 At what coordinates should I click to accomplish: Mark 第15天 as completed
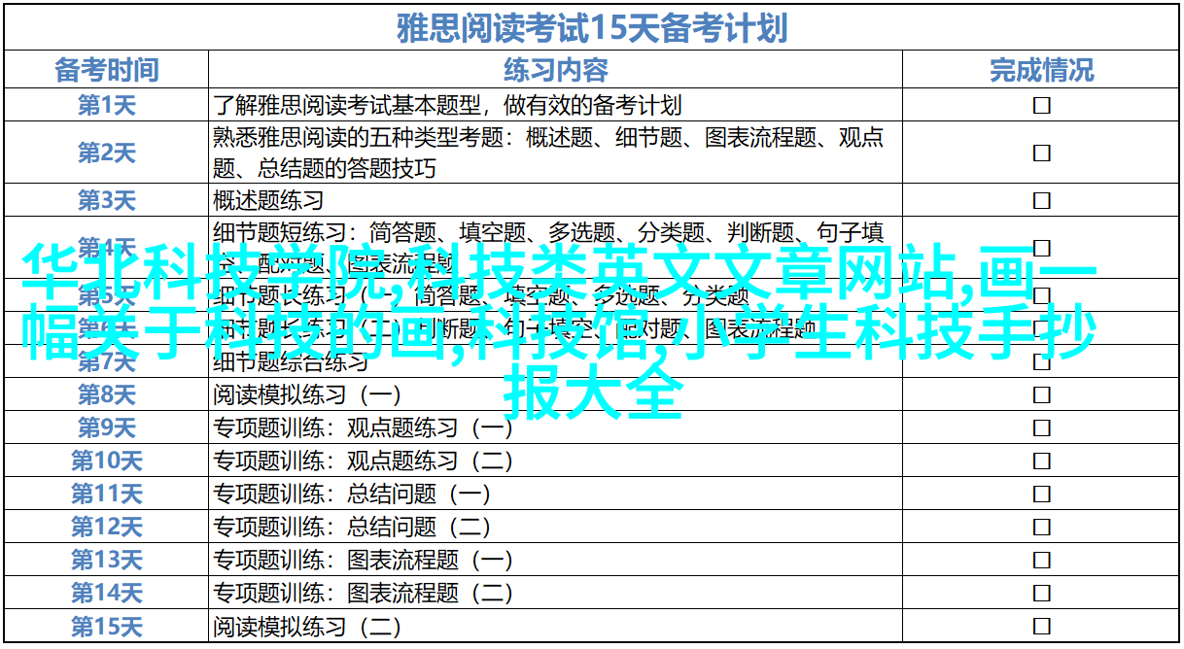[x=1041, y=626]
